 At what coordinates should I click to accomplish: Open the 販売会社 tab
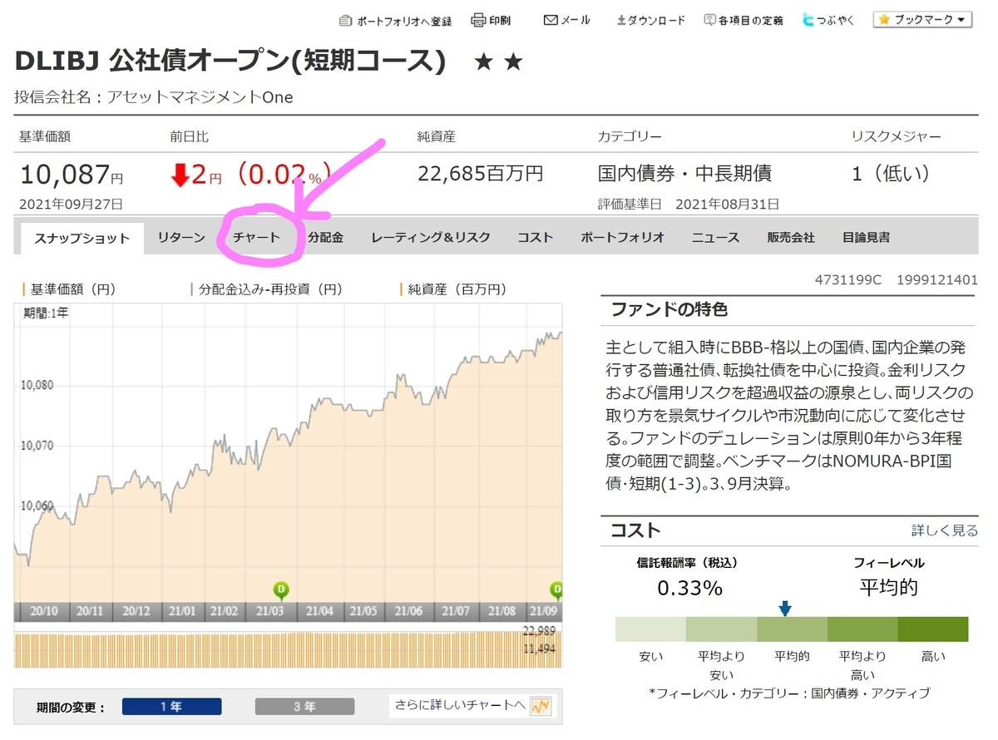(791, 238)
